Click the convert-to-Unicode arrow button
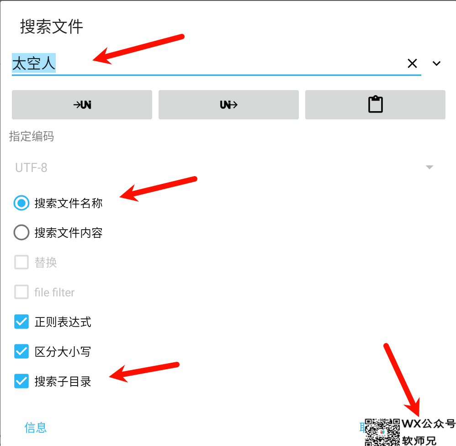456x446 pixels. click(82, 104)
